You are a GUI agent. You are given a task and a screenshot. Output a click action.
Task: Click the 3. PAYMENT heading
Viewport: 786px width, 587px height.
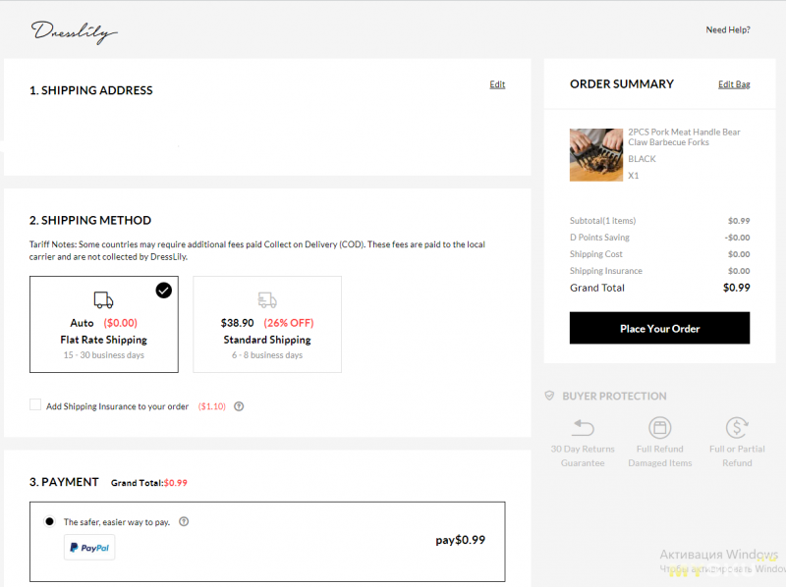64,482
